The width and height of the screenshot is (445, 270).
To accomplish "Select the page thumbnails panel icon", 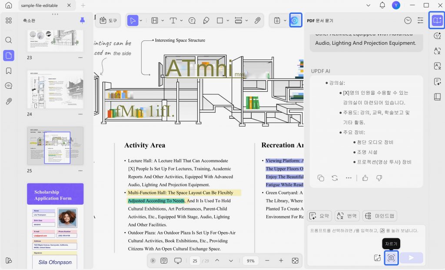I will click(x=9, y=55).
